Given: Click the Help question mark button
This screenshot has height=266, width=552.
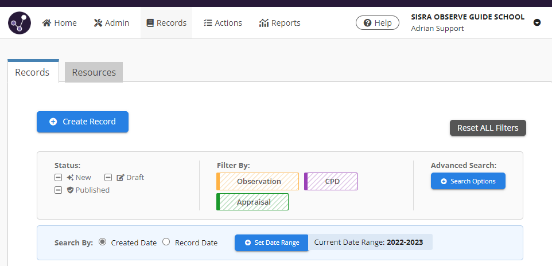Looking at the screenshot, I should [377, 23].
